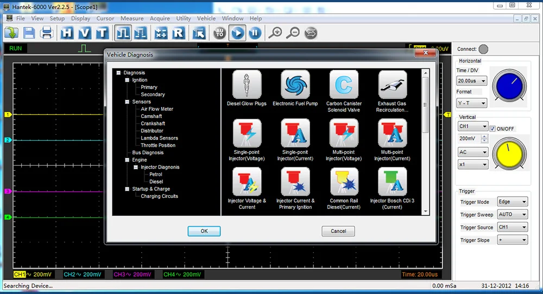Click the Auto setup toolbar icon
This screenshot has height=294, width=543.
coord(219,33)
